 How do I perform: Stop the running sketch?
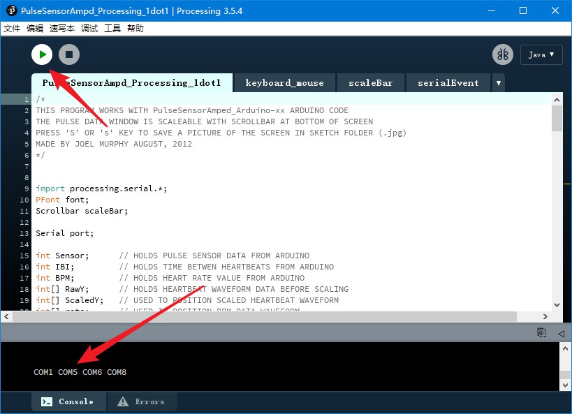tap(69, 54)
